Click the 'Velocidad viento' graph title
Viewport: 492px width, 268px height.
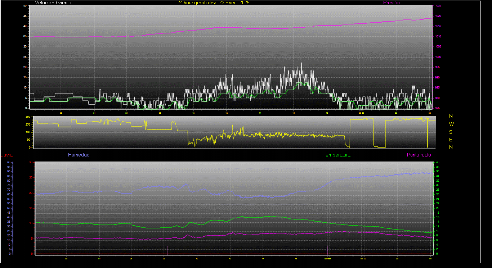(53, 3)
